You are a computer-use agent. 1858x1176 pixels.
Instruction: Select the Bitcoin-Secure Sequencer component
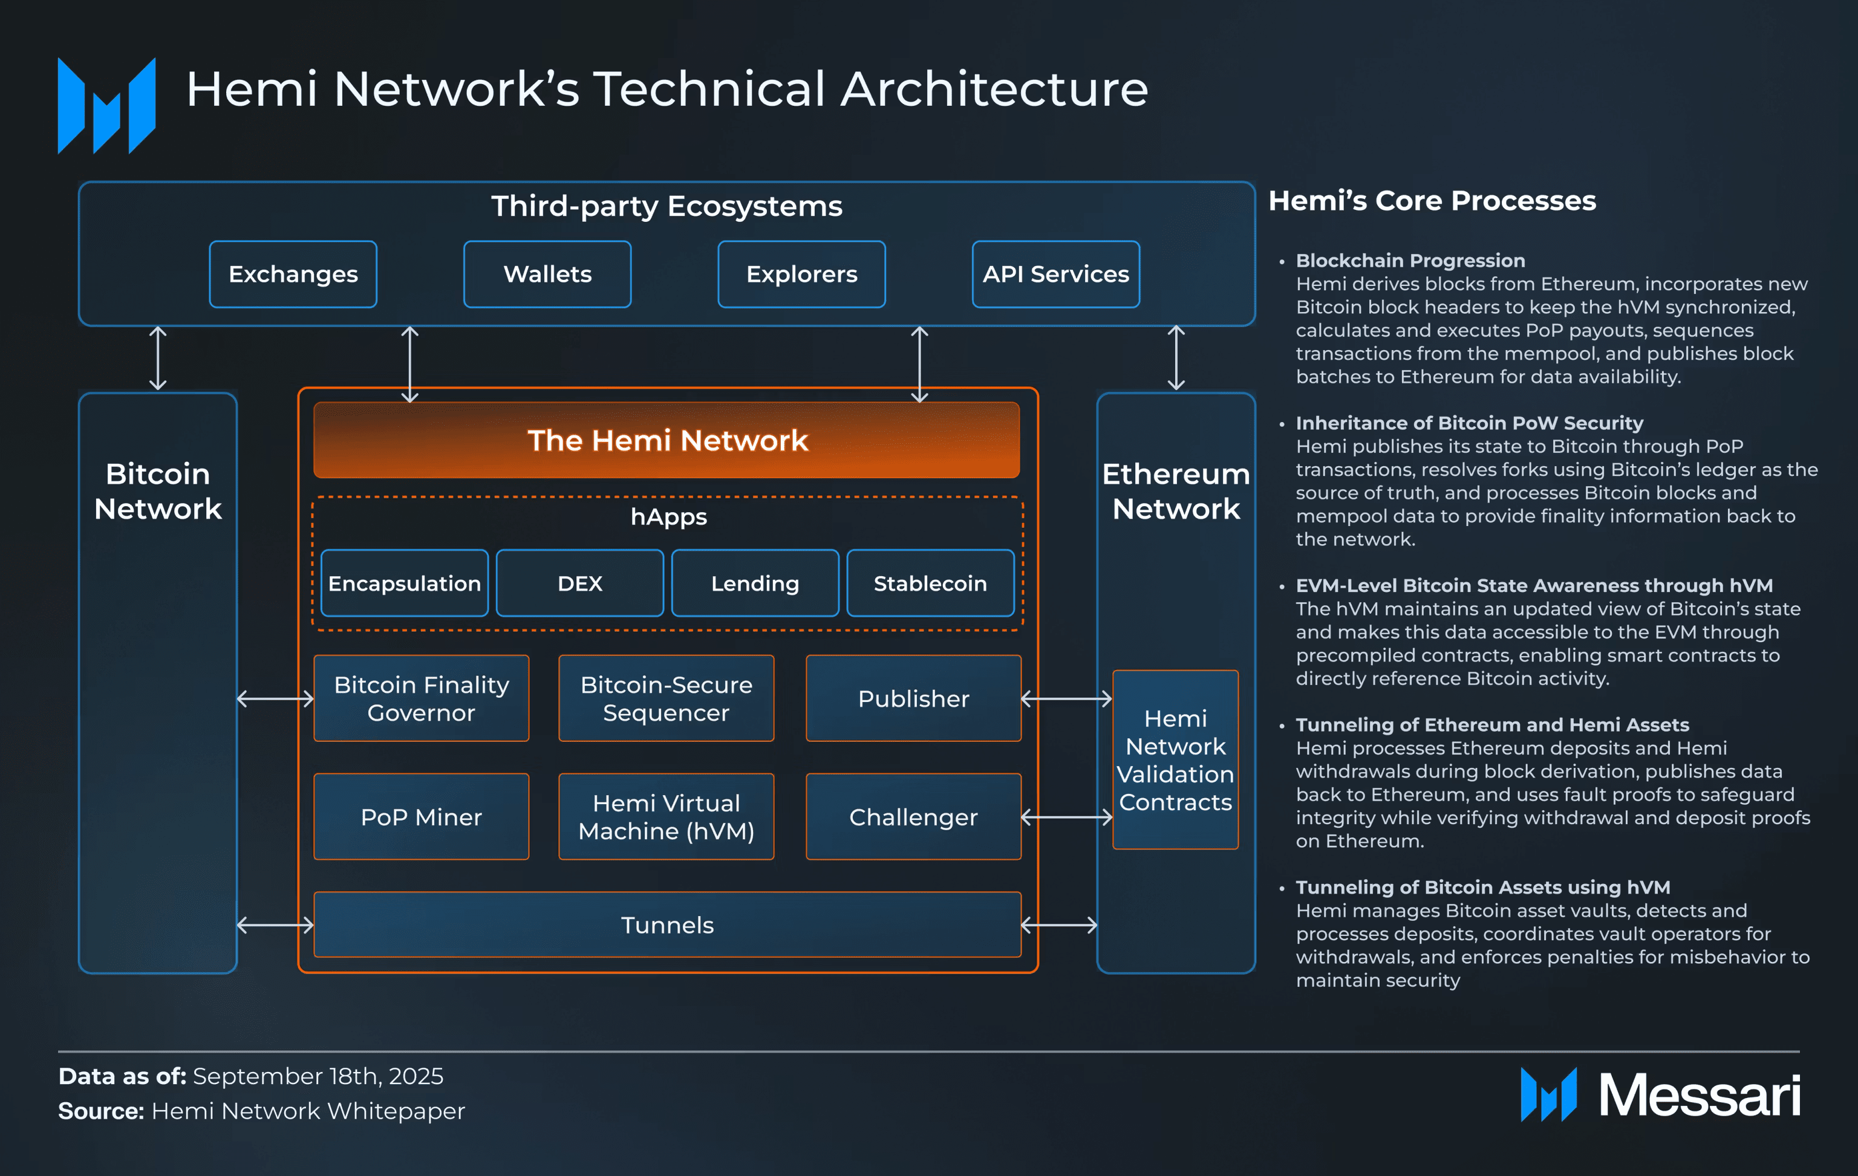tap(666, 699)
